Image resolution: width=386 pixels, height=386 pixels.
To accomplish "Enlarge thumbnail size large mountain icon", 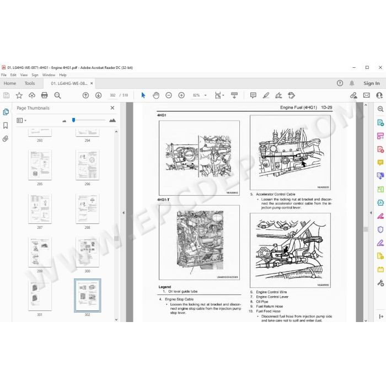I will point(112,120).
